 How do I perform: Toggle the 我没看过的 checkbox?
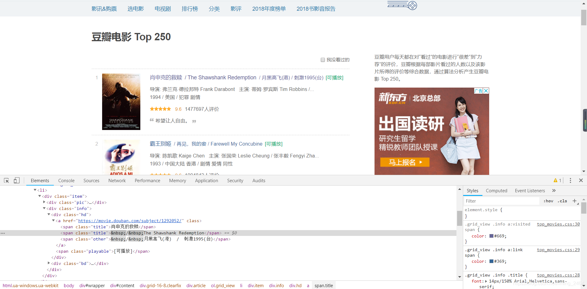(x=323, y=60)
